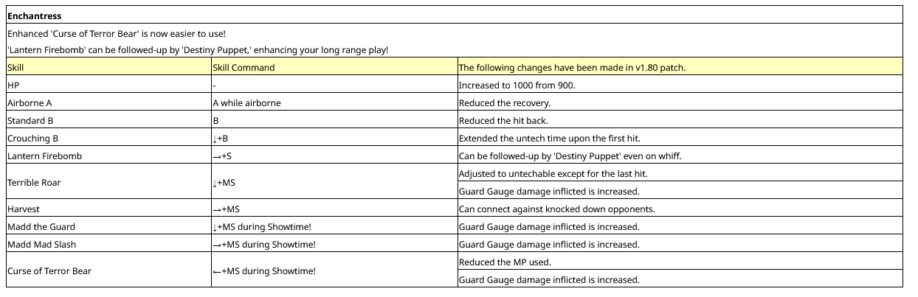This screenshot has height=297, width=918.
Task: Select the Enchantress title cell
Action: (455, 15)
